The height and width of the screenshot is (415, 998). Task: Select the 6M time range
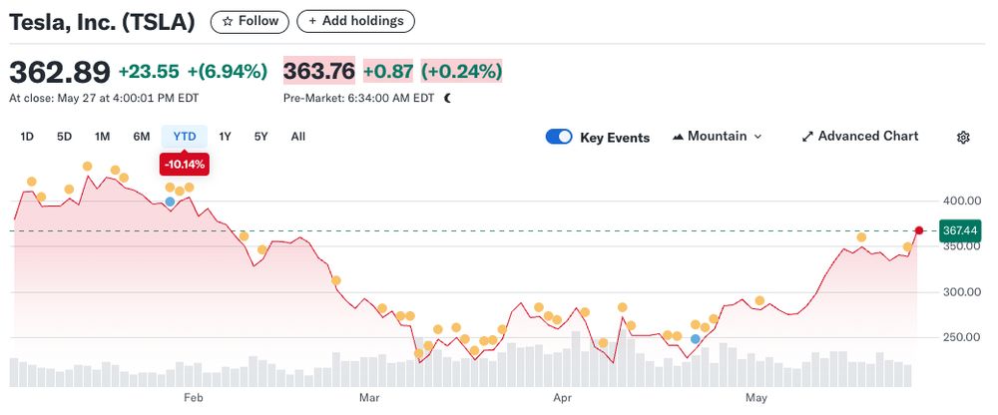pyautogui.click(x=142, y=137)
